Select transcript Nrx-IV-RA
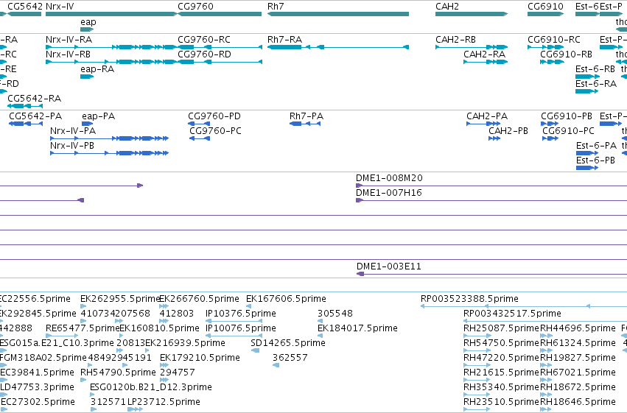The image size is (627, 413). point(111,47)
